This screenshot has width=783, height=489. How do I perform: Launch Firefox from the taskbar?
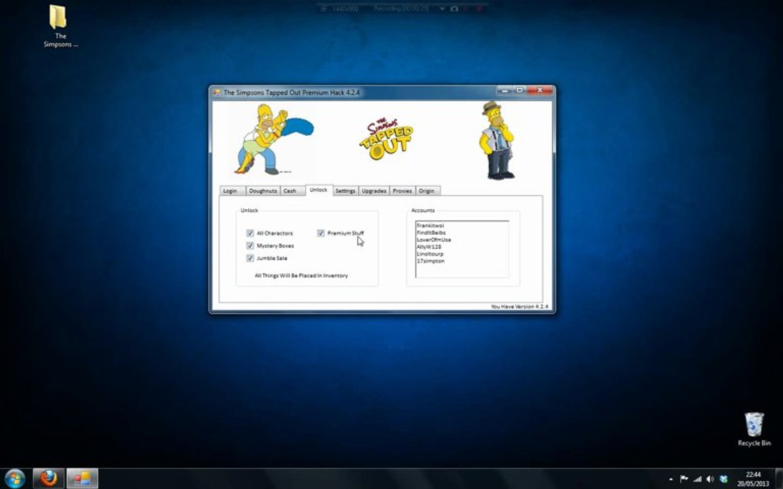click(x=48, y=479)
